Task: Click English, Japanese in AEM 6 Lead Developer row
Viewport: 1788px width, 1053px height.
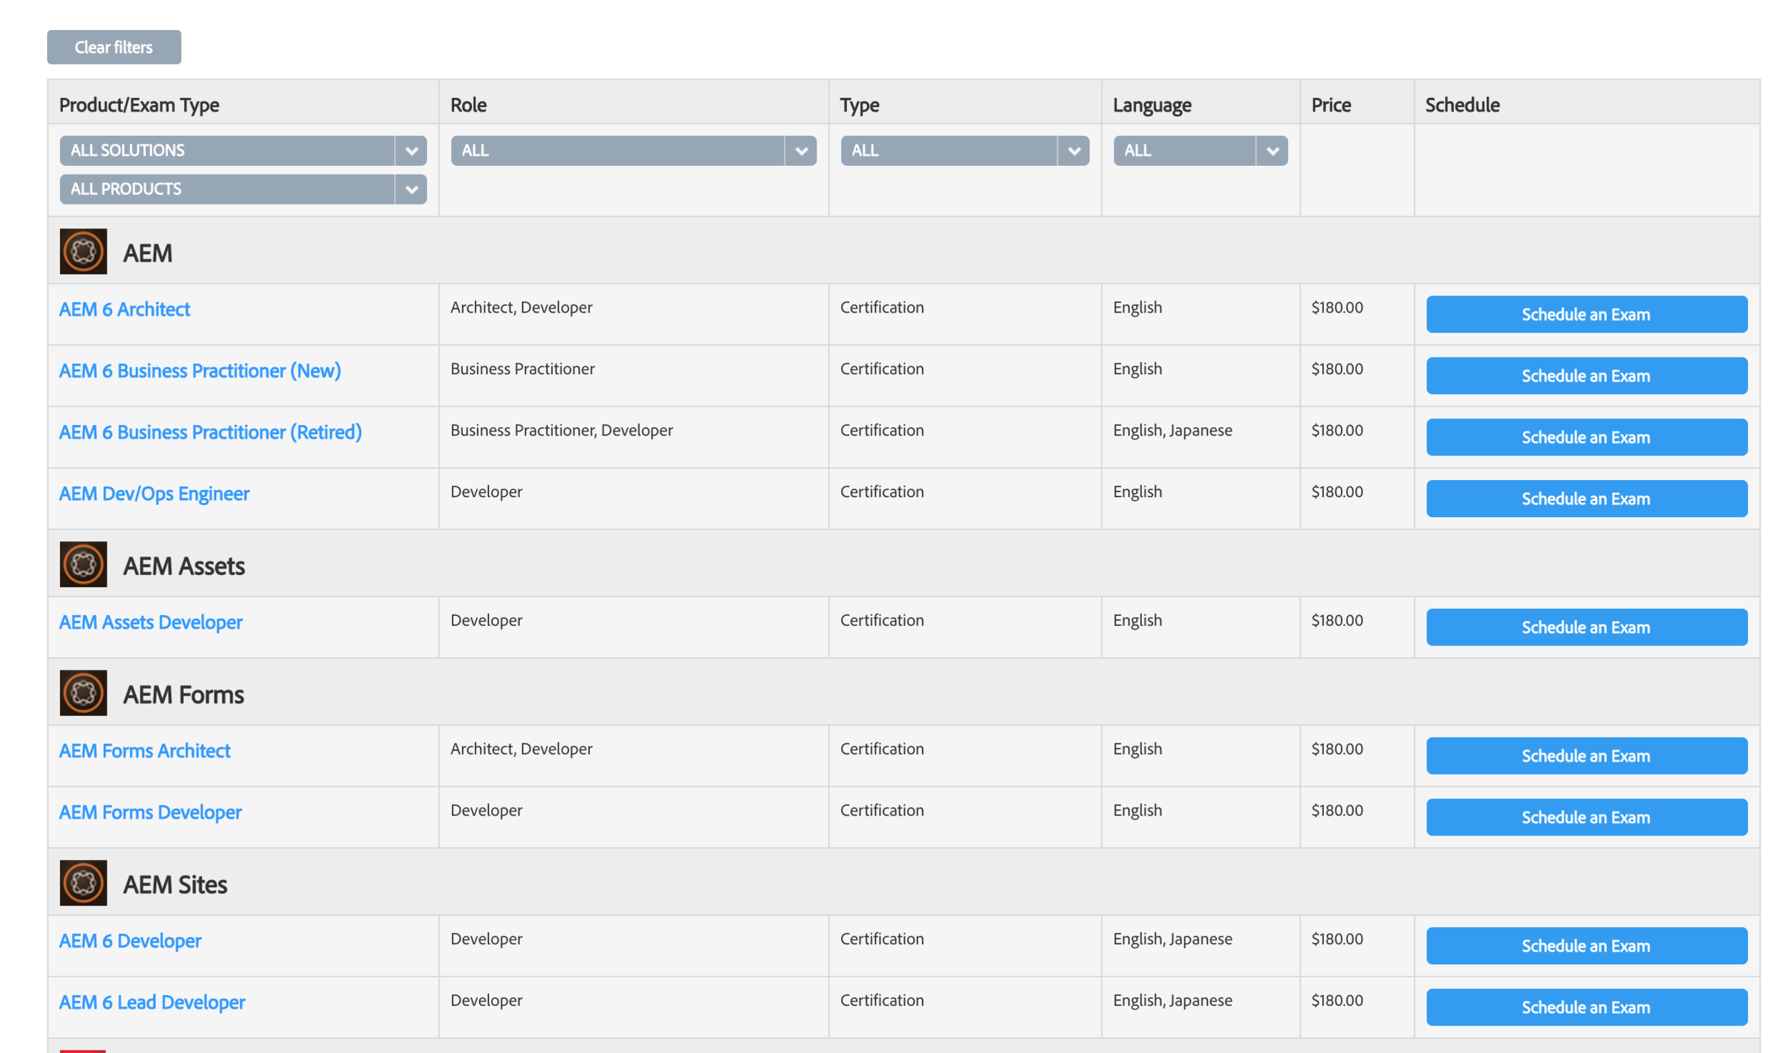Action: pyautogui.click(x=1172, y=1001)
